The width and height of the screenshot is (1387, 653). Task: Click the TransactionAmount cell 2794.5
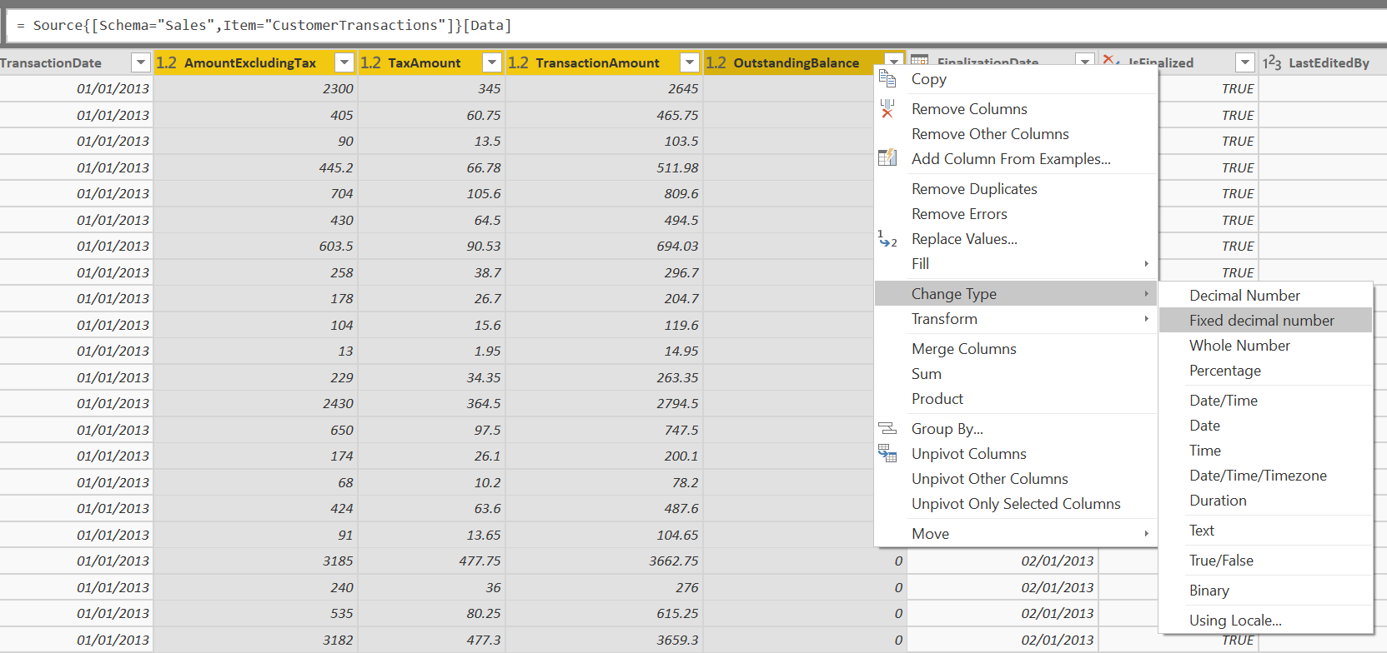click(x=605, y=403)
